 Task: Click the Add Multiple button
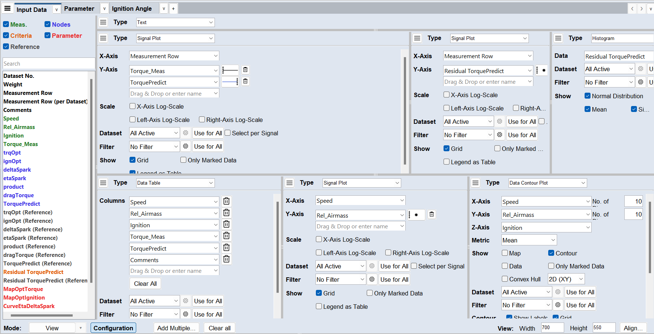176,328
